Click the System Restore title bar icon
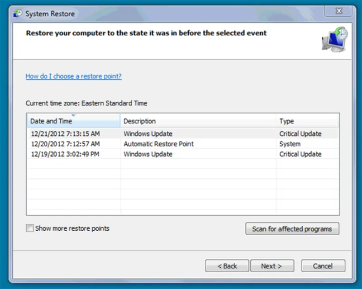This screenshot has height=289, width=362. 18,14
